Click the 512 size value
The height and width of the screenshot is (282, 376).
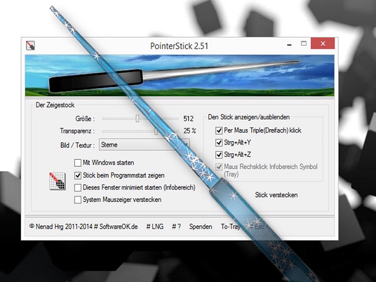(x=189, y=119)
